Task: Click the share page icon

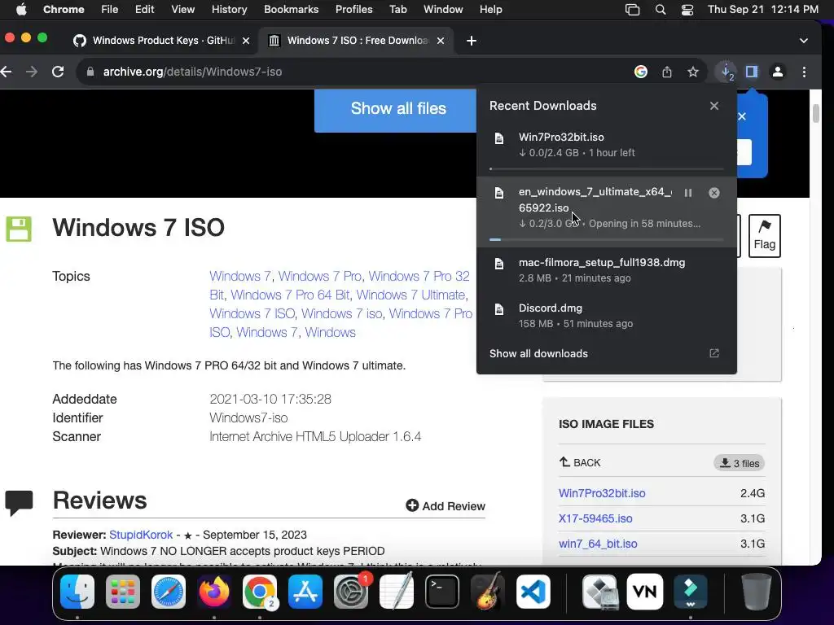Action: pyautogui.click(x=667, y=72)
